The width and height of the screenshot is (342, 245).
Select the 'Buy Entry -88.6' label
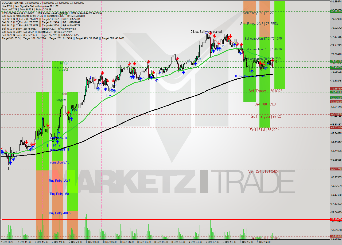[x=60, y=213]
